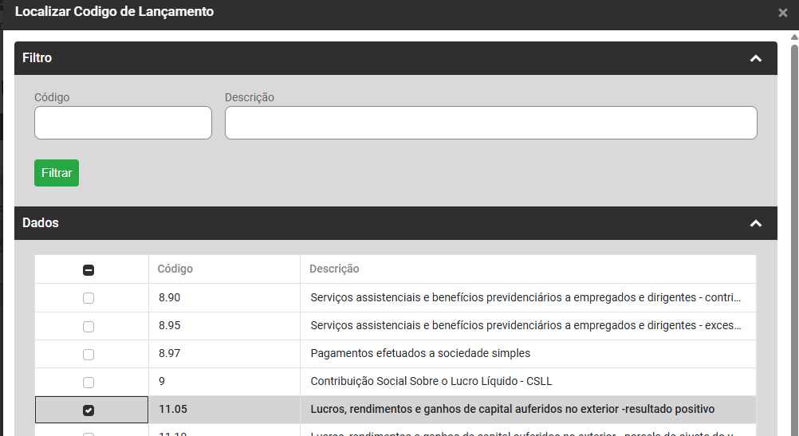Image resolution: width=799 pixels, height=436 pixels.
Task: Select the checkbox for code 8.97
Action: coord(89,354)
